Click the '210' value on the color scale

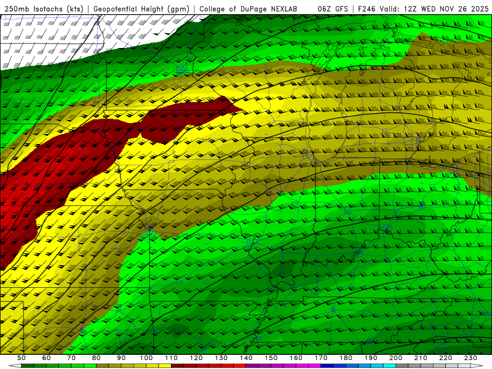click(421, 358)
